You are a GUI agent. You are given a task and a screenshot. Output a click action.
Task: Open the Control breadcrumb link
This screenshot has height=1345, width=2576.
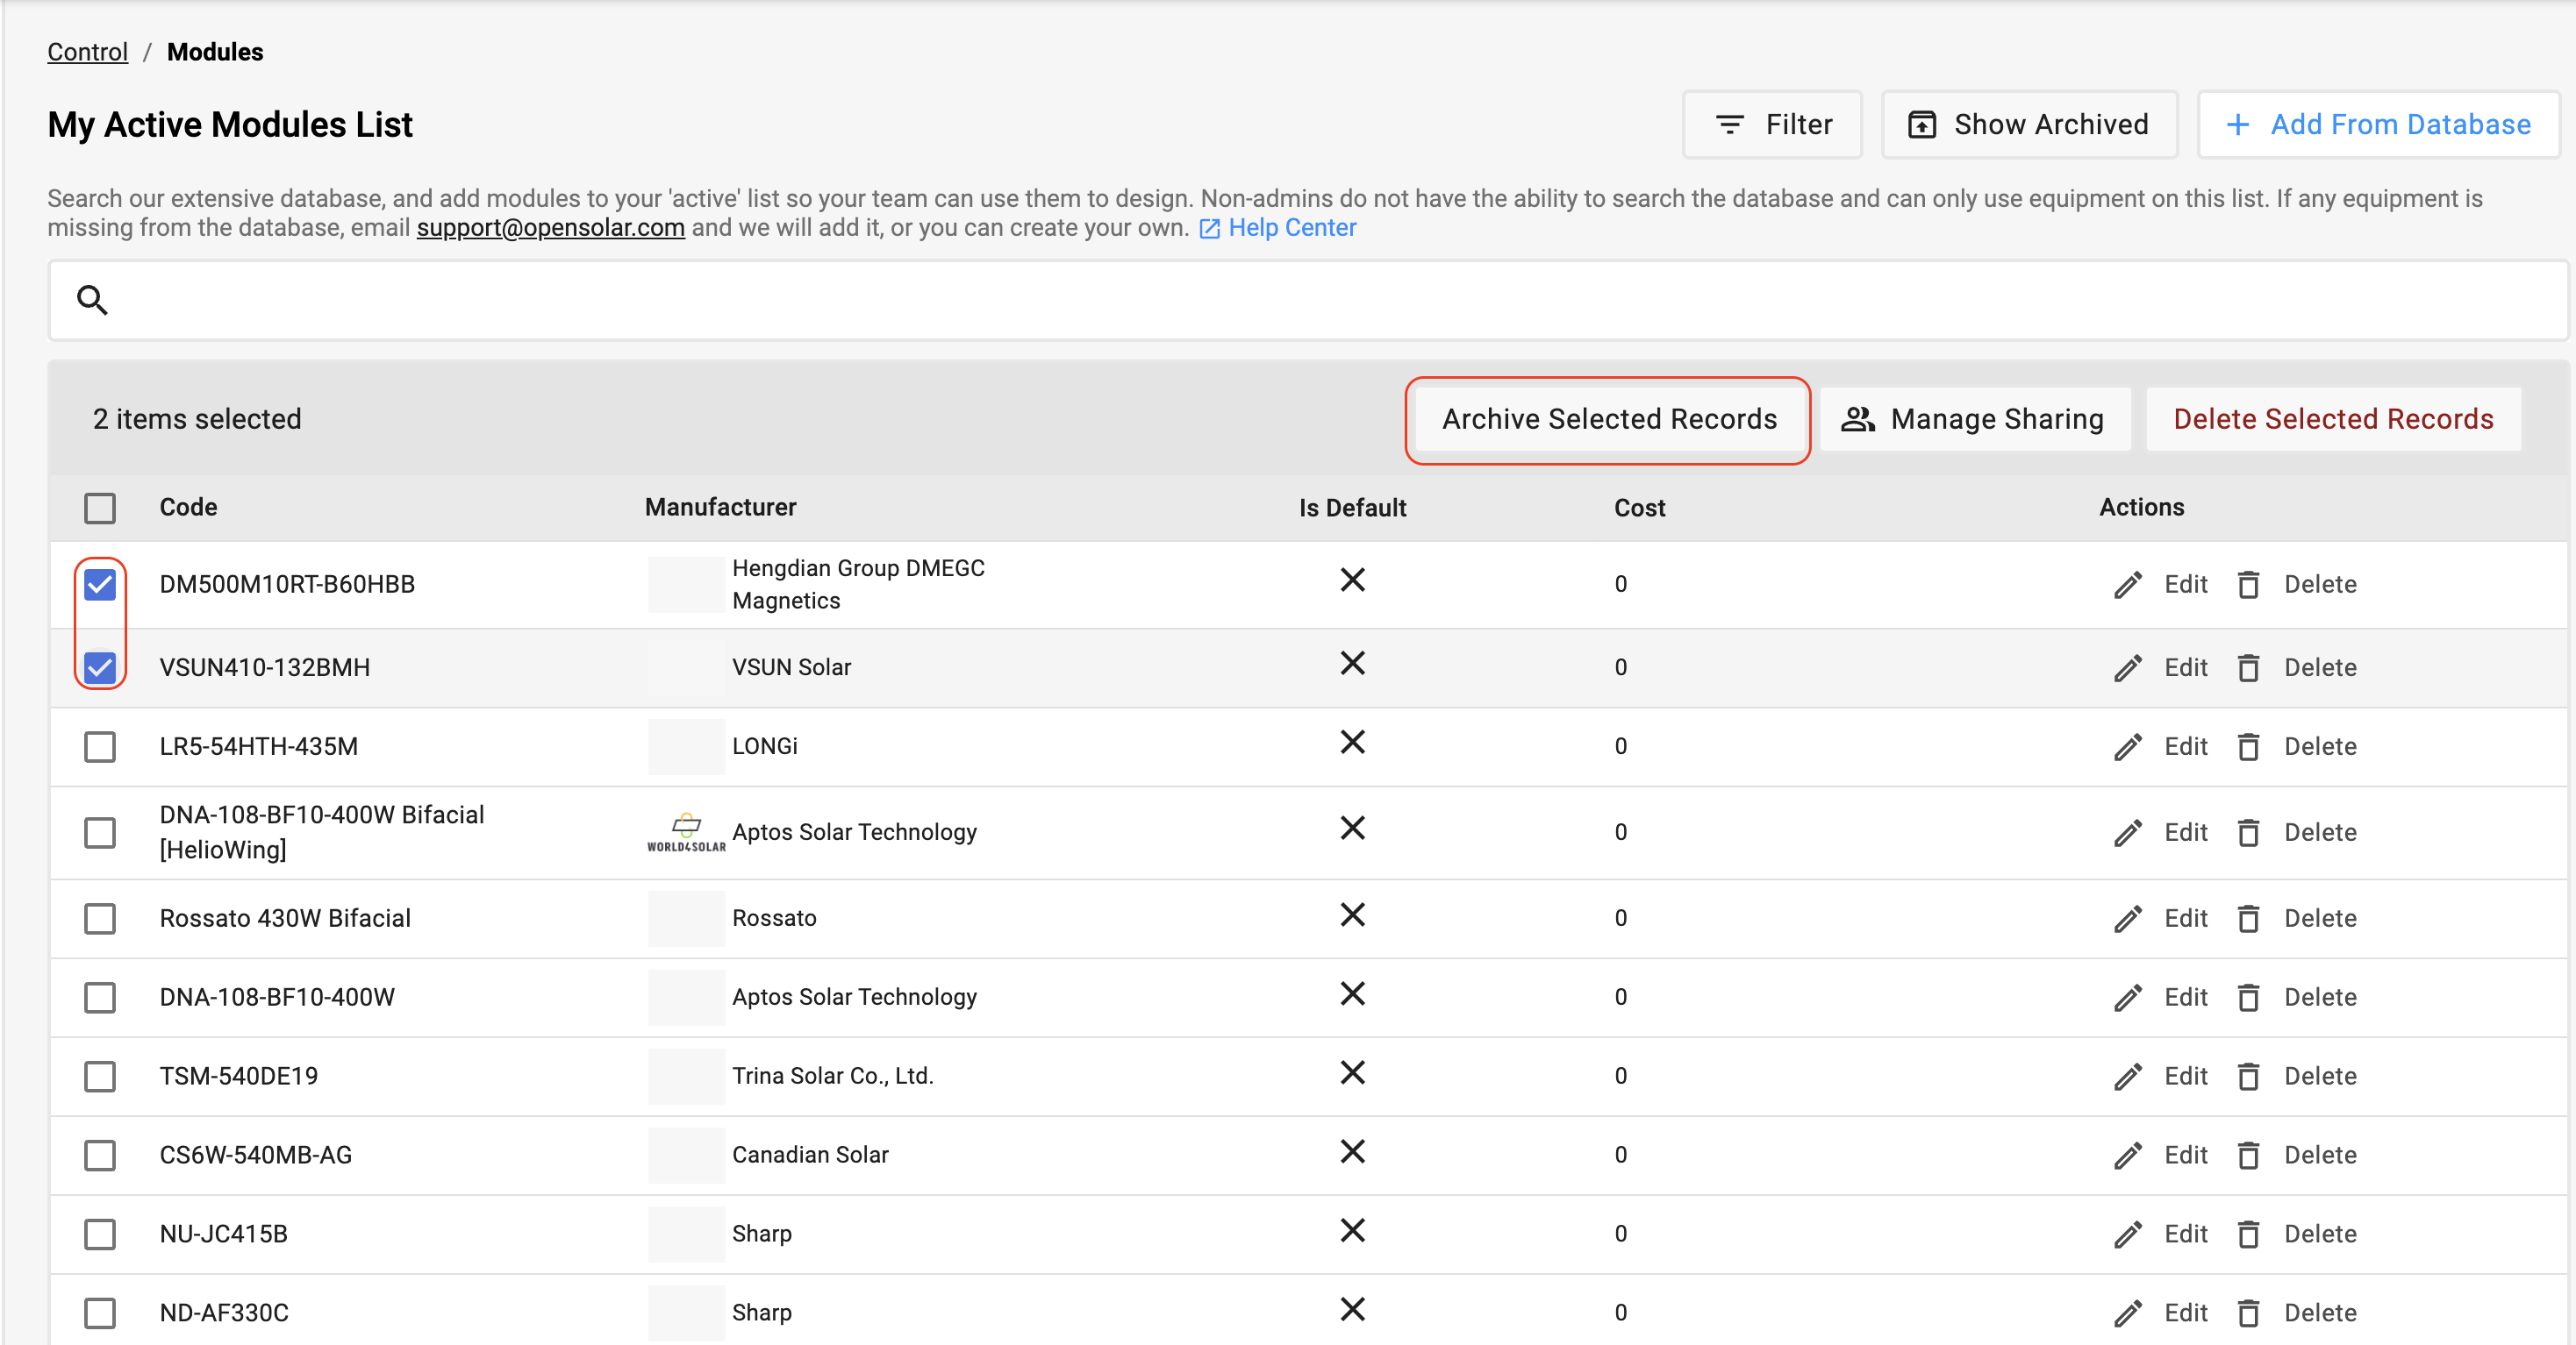[x=88, y=52]
